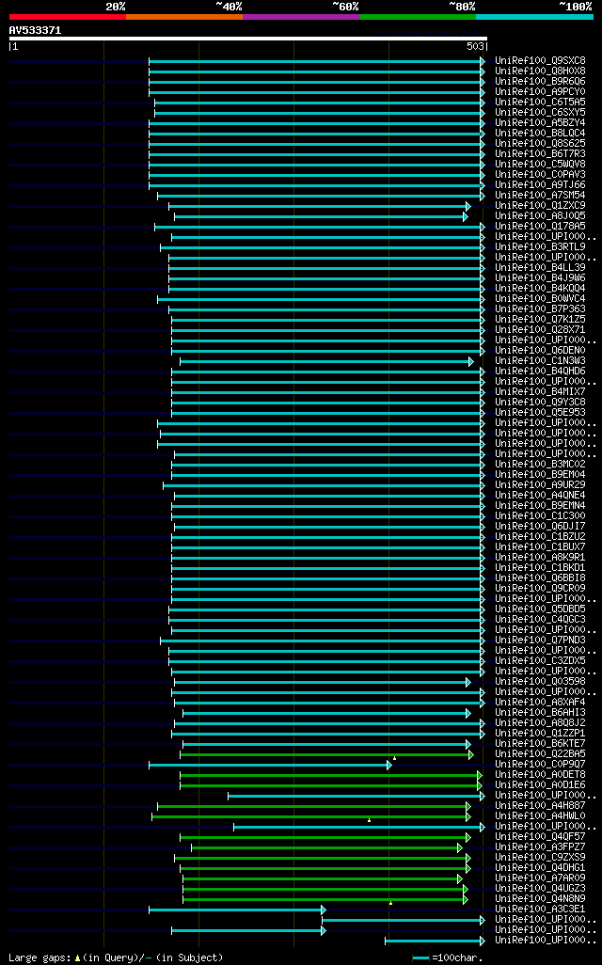Open the UniRef100_Q9SXC8 hit link

pos(541,61)
